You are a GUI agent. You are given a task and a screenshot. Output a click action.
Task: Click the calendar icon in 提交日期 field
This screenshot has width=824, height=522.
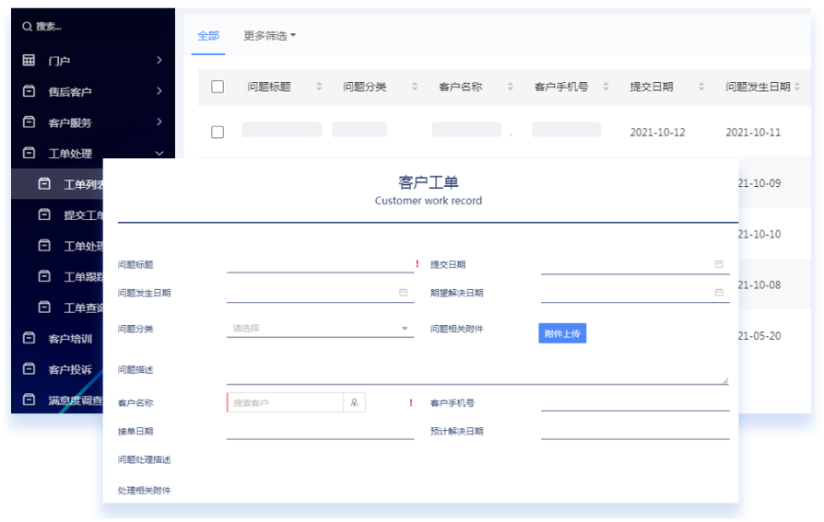(x=719, y=264)
